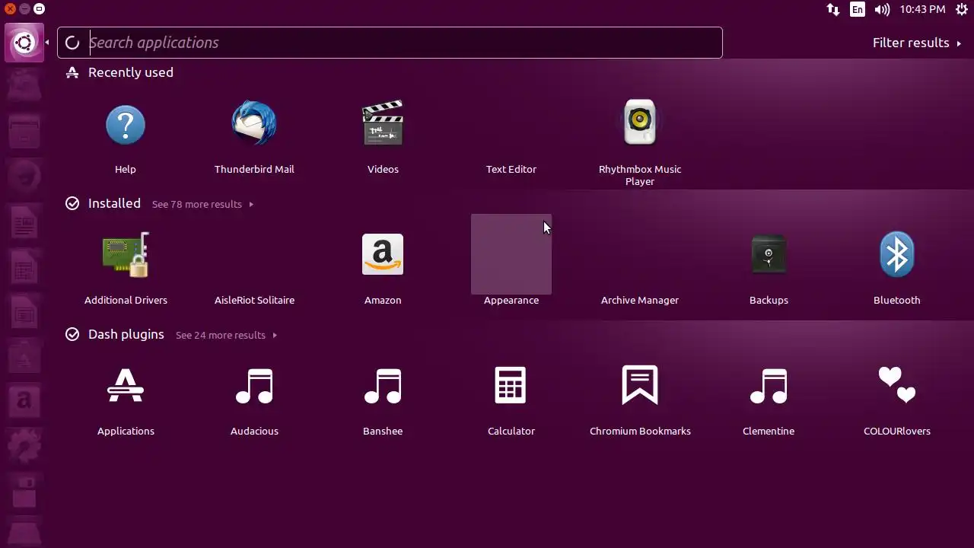This screenshot has width=974, height=548.
Task: Expand See 78 more results
Action: pyautogui.click(x=202, y=204)
